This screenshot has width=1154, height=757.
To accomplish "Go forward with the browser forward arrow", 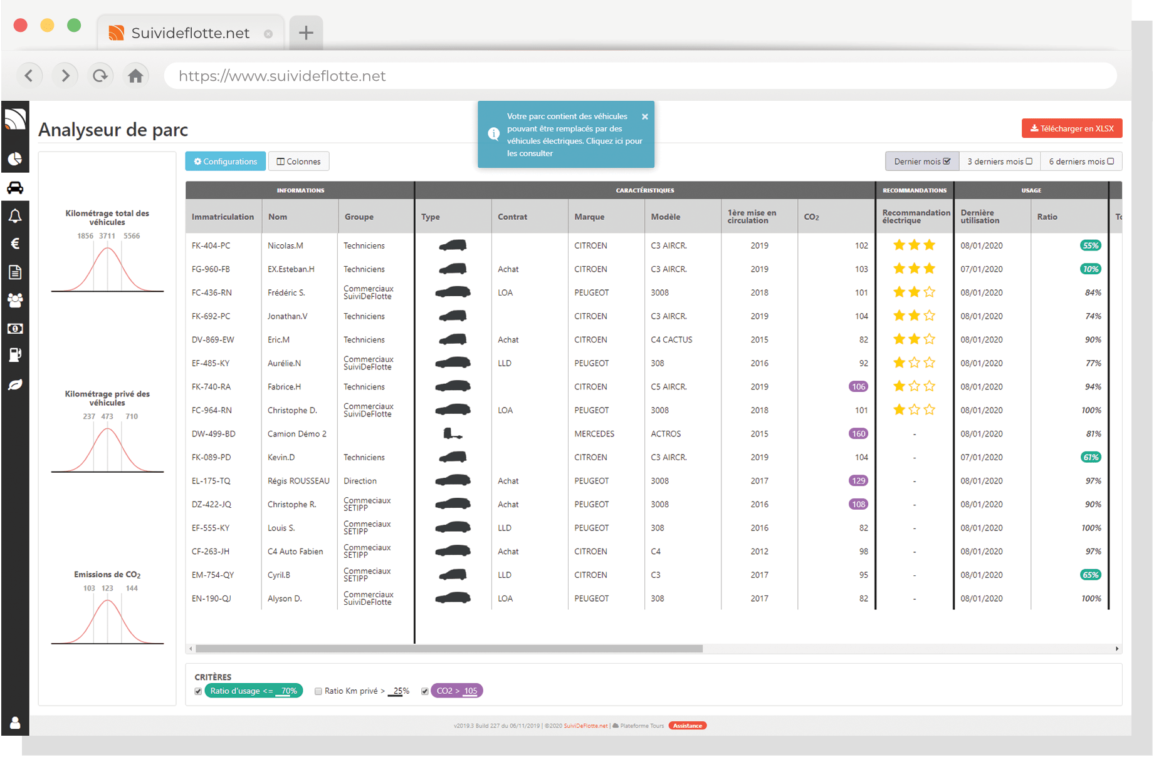I will point(65,76).
